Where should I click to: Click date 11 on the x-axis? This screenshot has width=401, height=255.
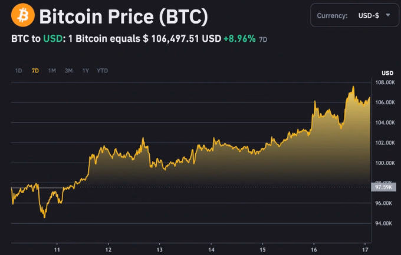[57, 249]
